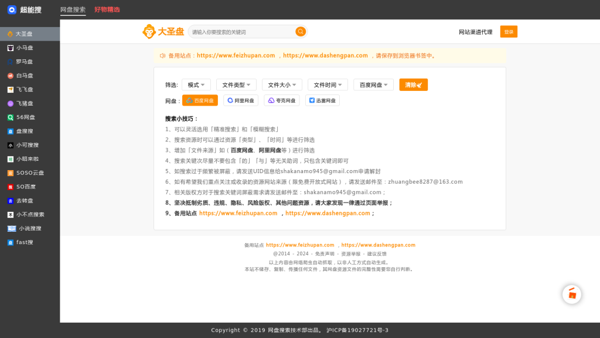Screen dimensions: 600x338
Task: Open the 建议反馈 footer link
Action: [377, 253]
